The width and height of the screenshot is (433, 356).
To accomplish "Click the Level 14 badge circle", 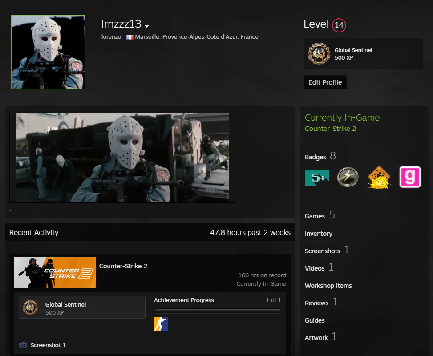I will (x=339, y=25).
